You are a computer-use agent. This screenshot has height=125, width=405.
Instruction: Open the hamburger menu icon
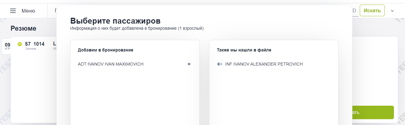(13, 11)
